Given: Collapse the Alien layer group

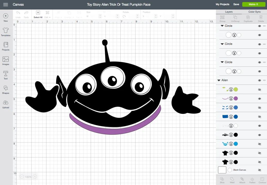Looking at the screenshot, I should (219, 80).
